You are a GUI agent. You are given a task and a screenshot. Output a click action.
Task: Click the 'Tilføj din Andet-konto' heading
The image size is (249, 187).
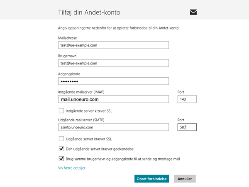[x=89, y=12]
